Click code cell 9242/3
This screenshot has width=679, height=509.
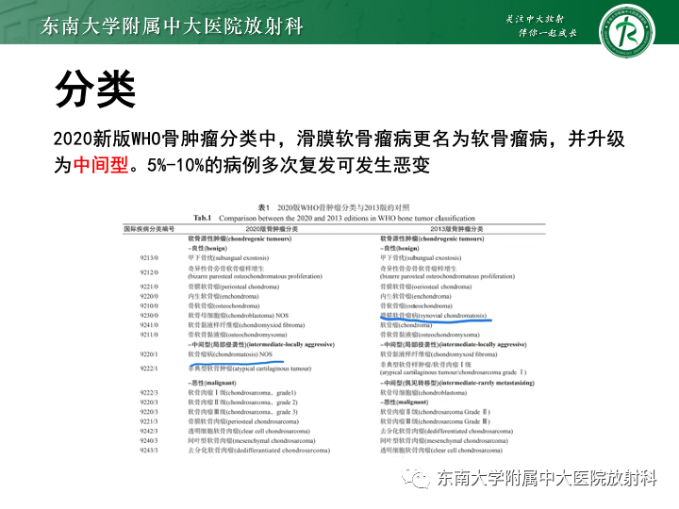tap(149, 431)
